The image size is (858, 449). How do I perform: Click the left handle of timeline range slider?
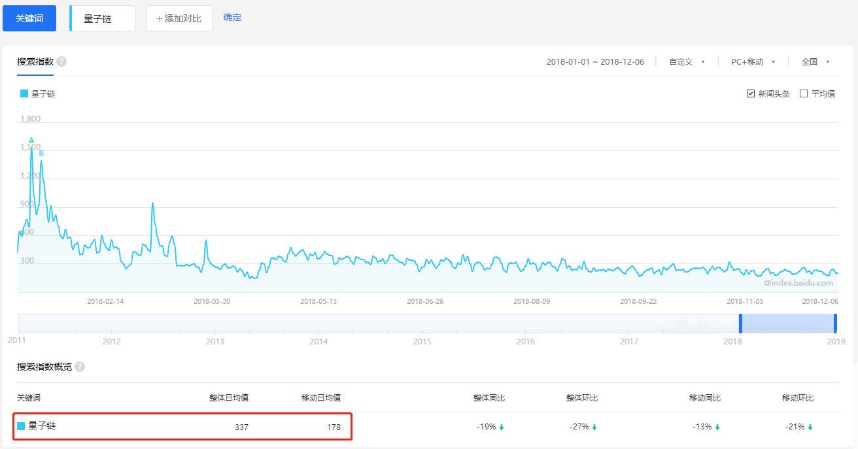[740, 324]
